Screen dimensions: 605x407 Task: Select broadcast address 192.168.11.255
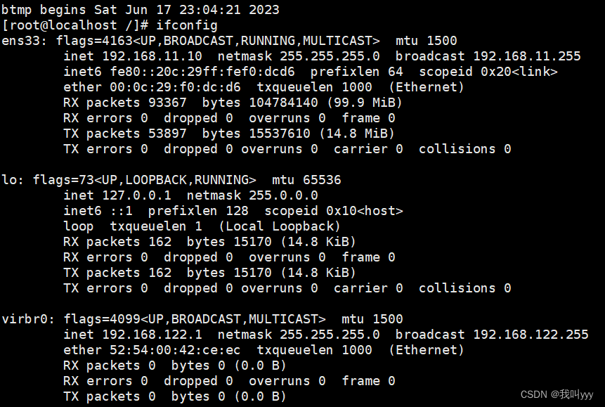point(527,56)
